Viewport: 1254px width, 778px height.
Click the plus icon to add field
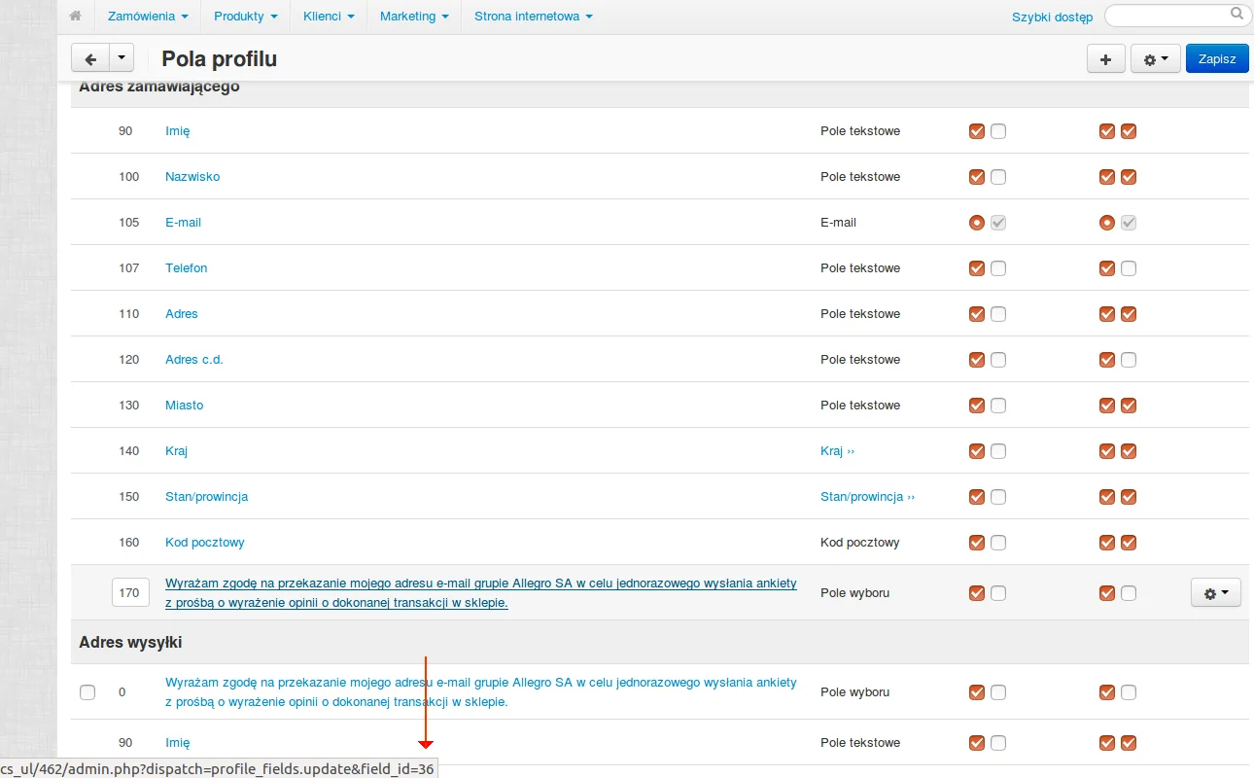tap(1105, 59)
